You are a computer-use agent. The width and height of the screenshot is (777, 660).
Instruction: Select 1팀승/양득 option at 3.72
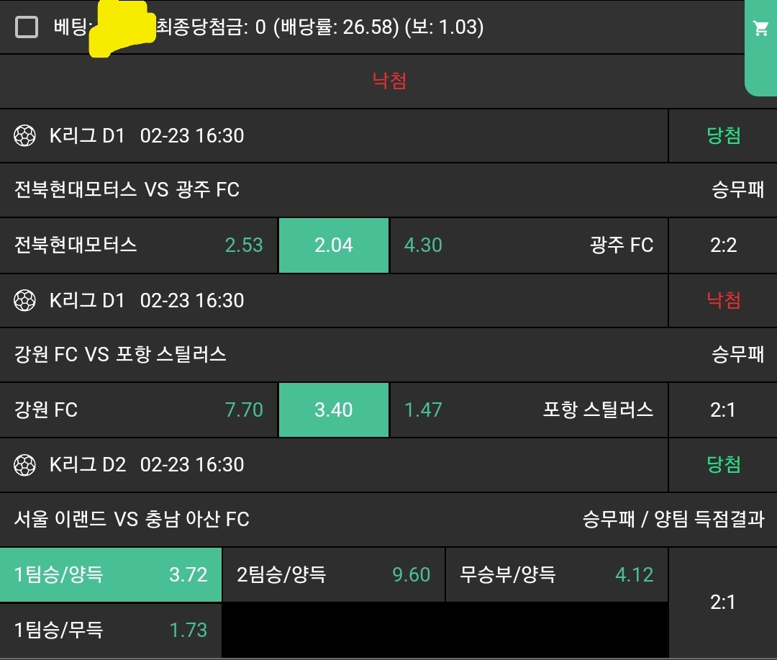click(111, 574)
